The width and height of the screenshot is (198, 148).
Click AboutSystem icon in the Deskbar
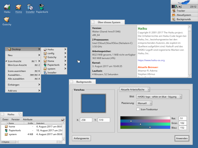point(174,15)
